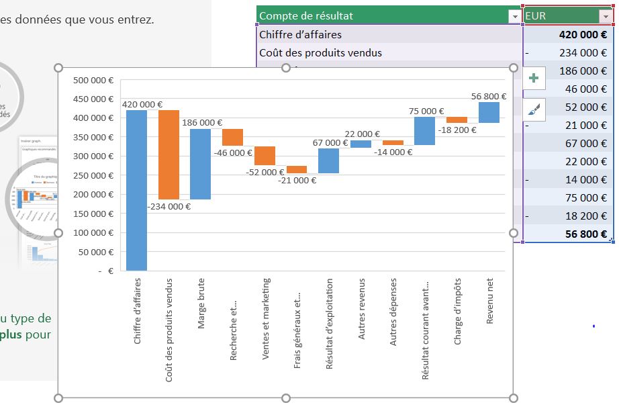Select the table cell showing 21 000 €
The height and width of the screenshot is (411, 619).
569,125
